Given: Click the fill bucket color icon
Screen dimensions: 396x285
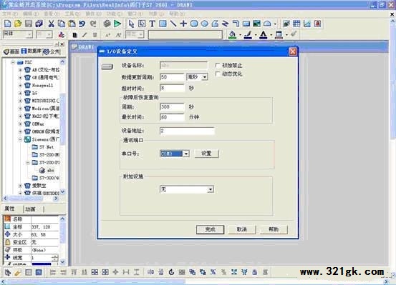Looking at the screenshot, I should [x=232, y=35].
